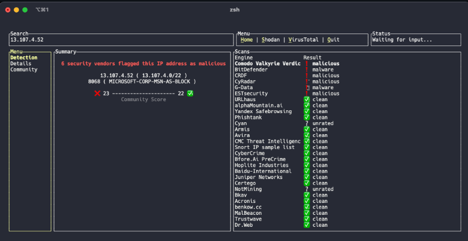This screenshot has width=468, height=241.
Task: Open the VirusTotal menu option
Action: 304,40
